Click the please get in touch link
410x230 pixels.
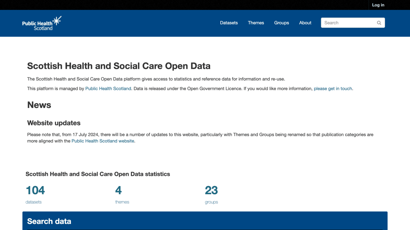(x=333, y=89)
